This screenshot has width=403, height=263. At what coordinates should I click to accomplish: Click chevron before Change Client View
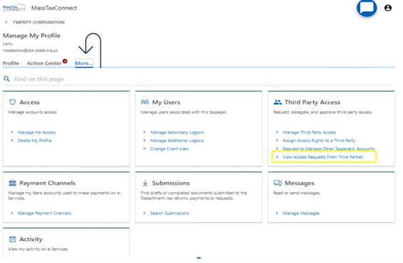pos(145,149)
